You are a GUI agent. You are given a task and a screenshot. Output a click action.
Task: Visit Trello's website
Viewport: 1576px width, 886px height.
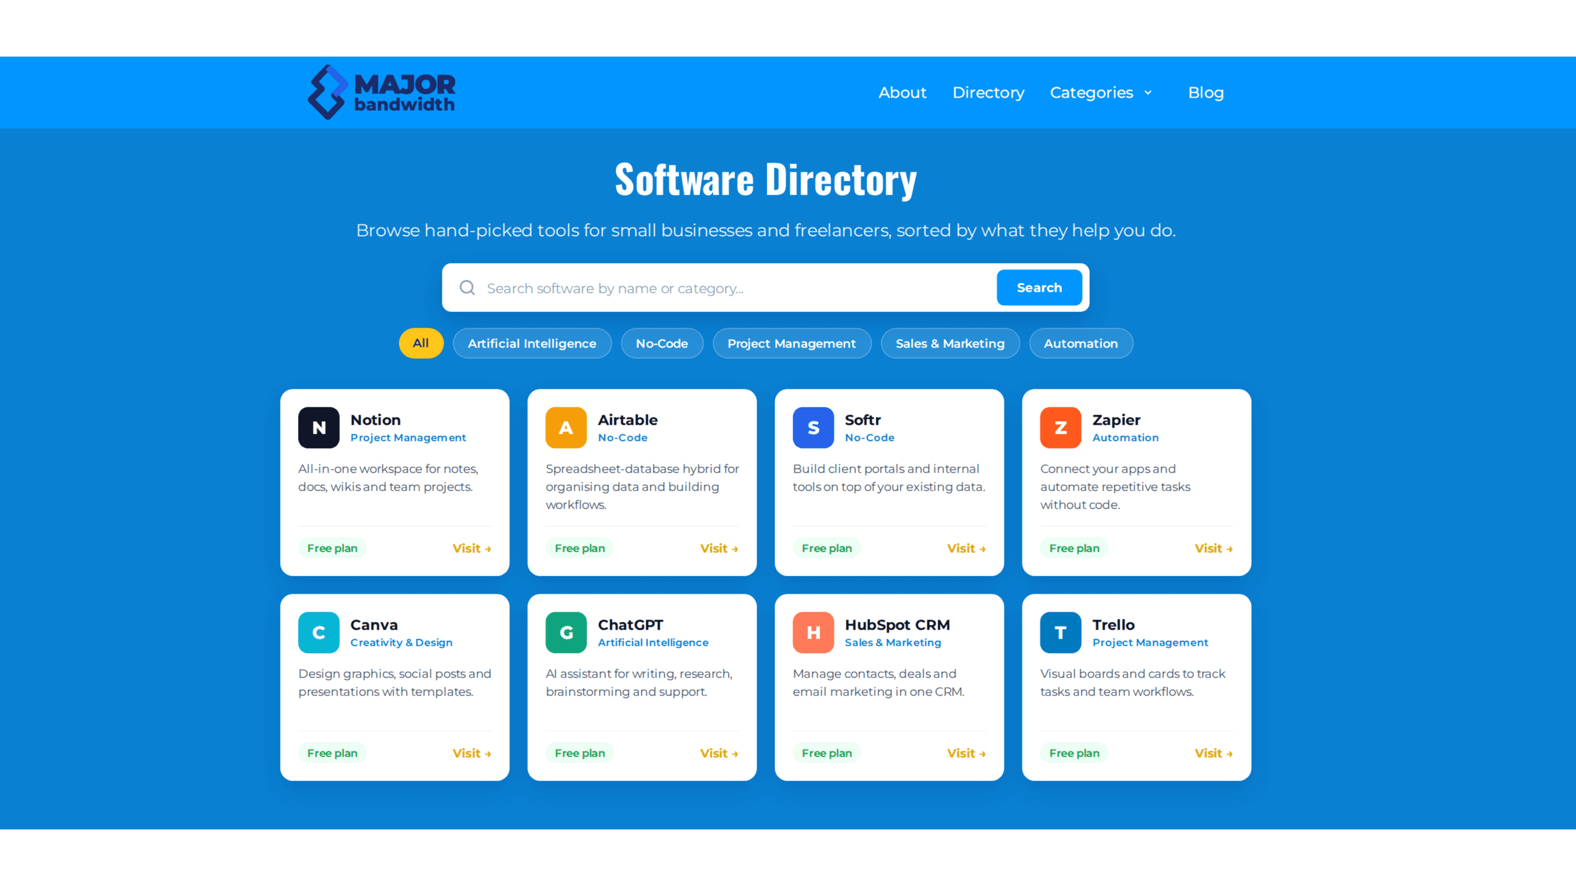(1213, 754)
